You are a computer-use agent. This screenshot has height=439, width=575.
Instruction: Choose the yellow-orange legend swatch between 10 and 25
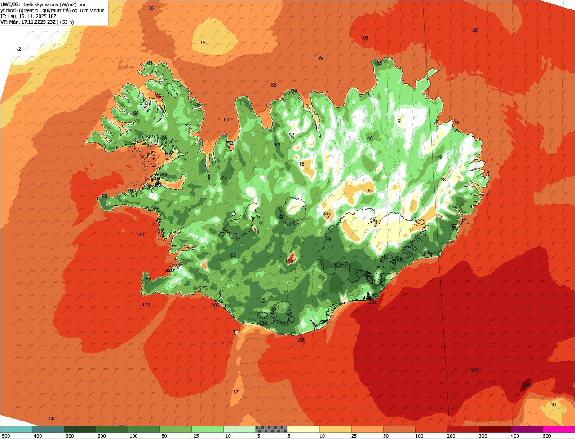(335, 429)
